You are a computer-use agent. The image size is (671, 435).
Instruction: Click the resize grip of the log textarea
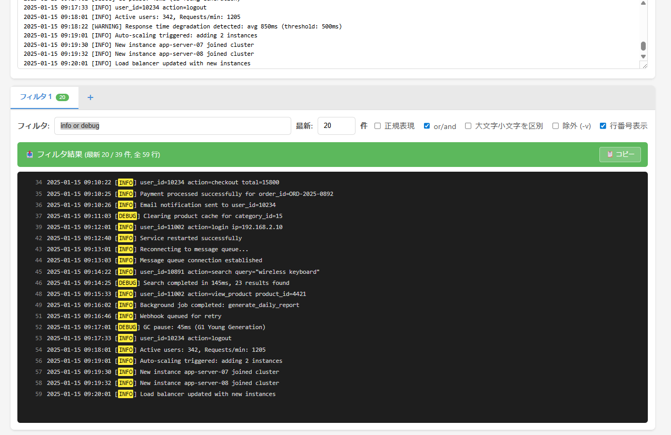(x=643, y=65)
